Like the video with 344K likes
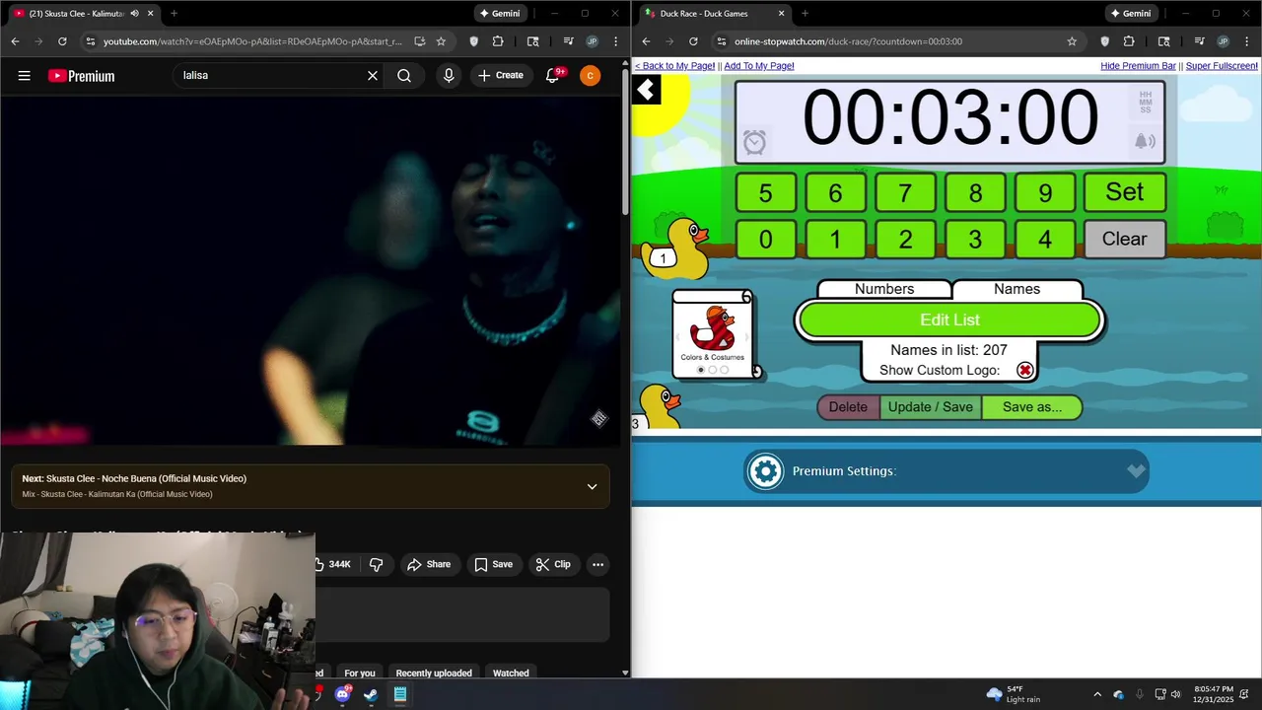 [x=332, y=564]
